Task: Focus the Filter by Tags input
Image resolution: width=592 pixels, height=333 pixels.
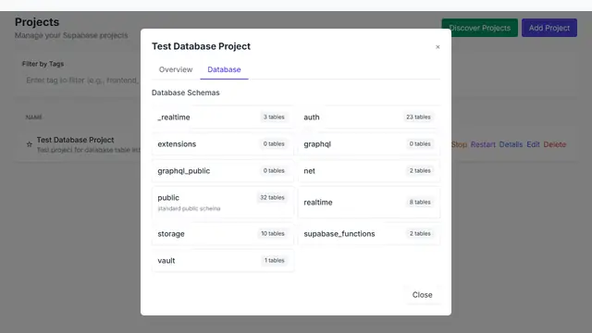Action: [81, 80]
